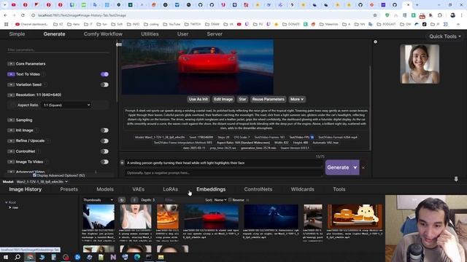Screen dimensions: 467x262
Task: Turn off the Text To Video toggle
Action: (104, 74)
